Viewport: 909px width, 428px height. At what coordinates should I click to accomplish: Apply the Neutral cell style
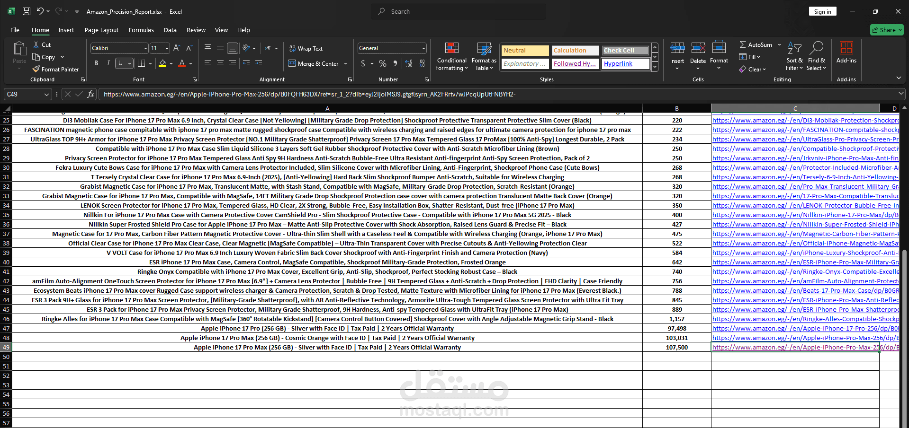click(x=525, y=50)
